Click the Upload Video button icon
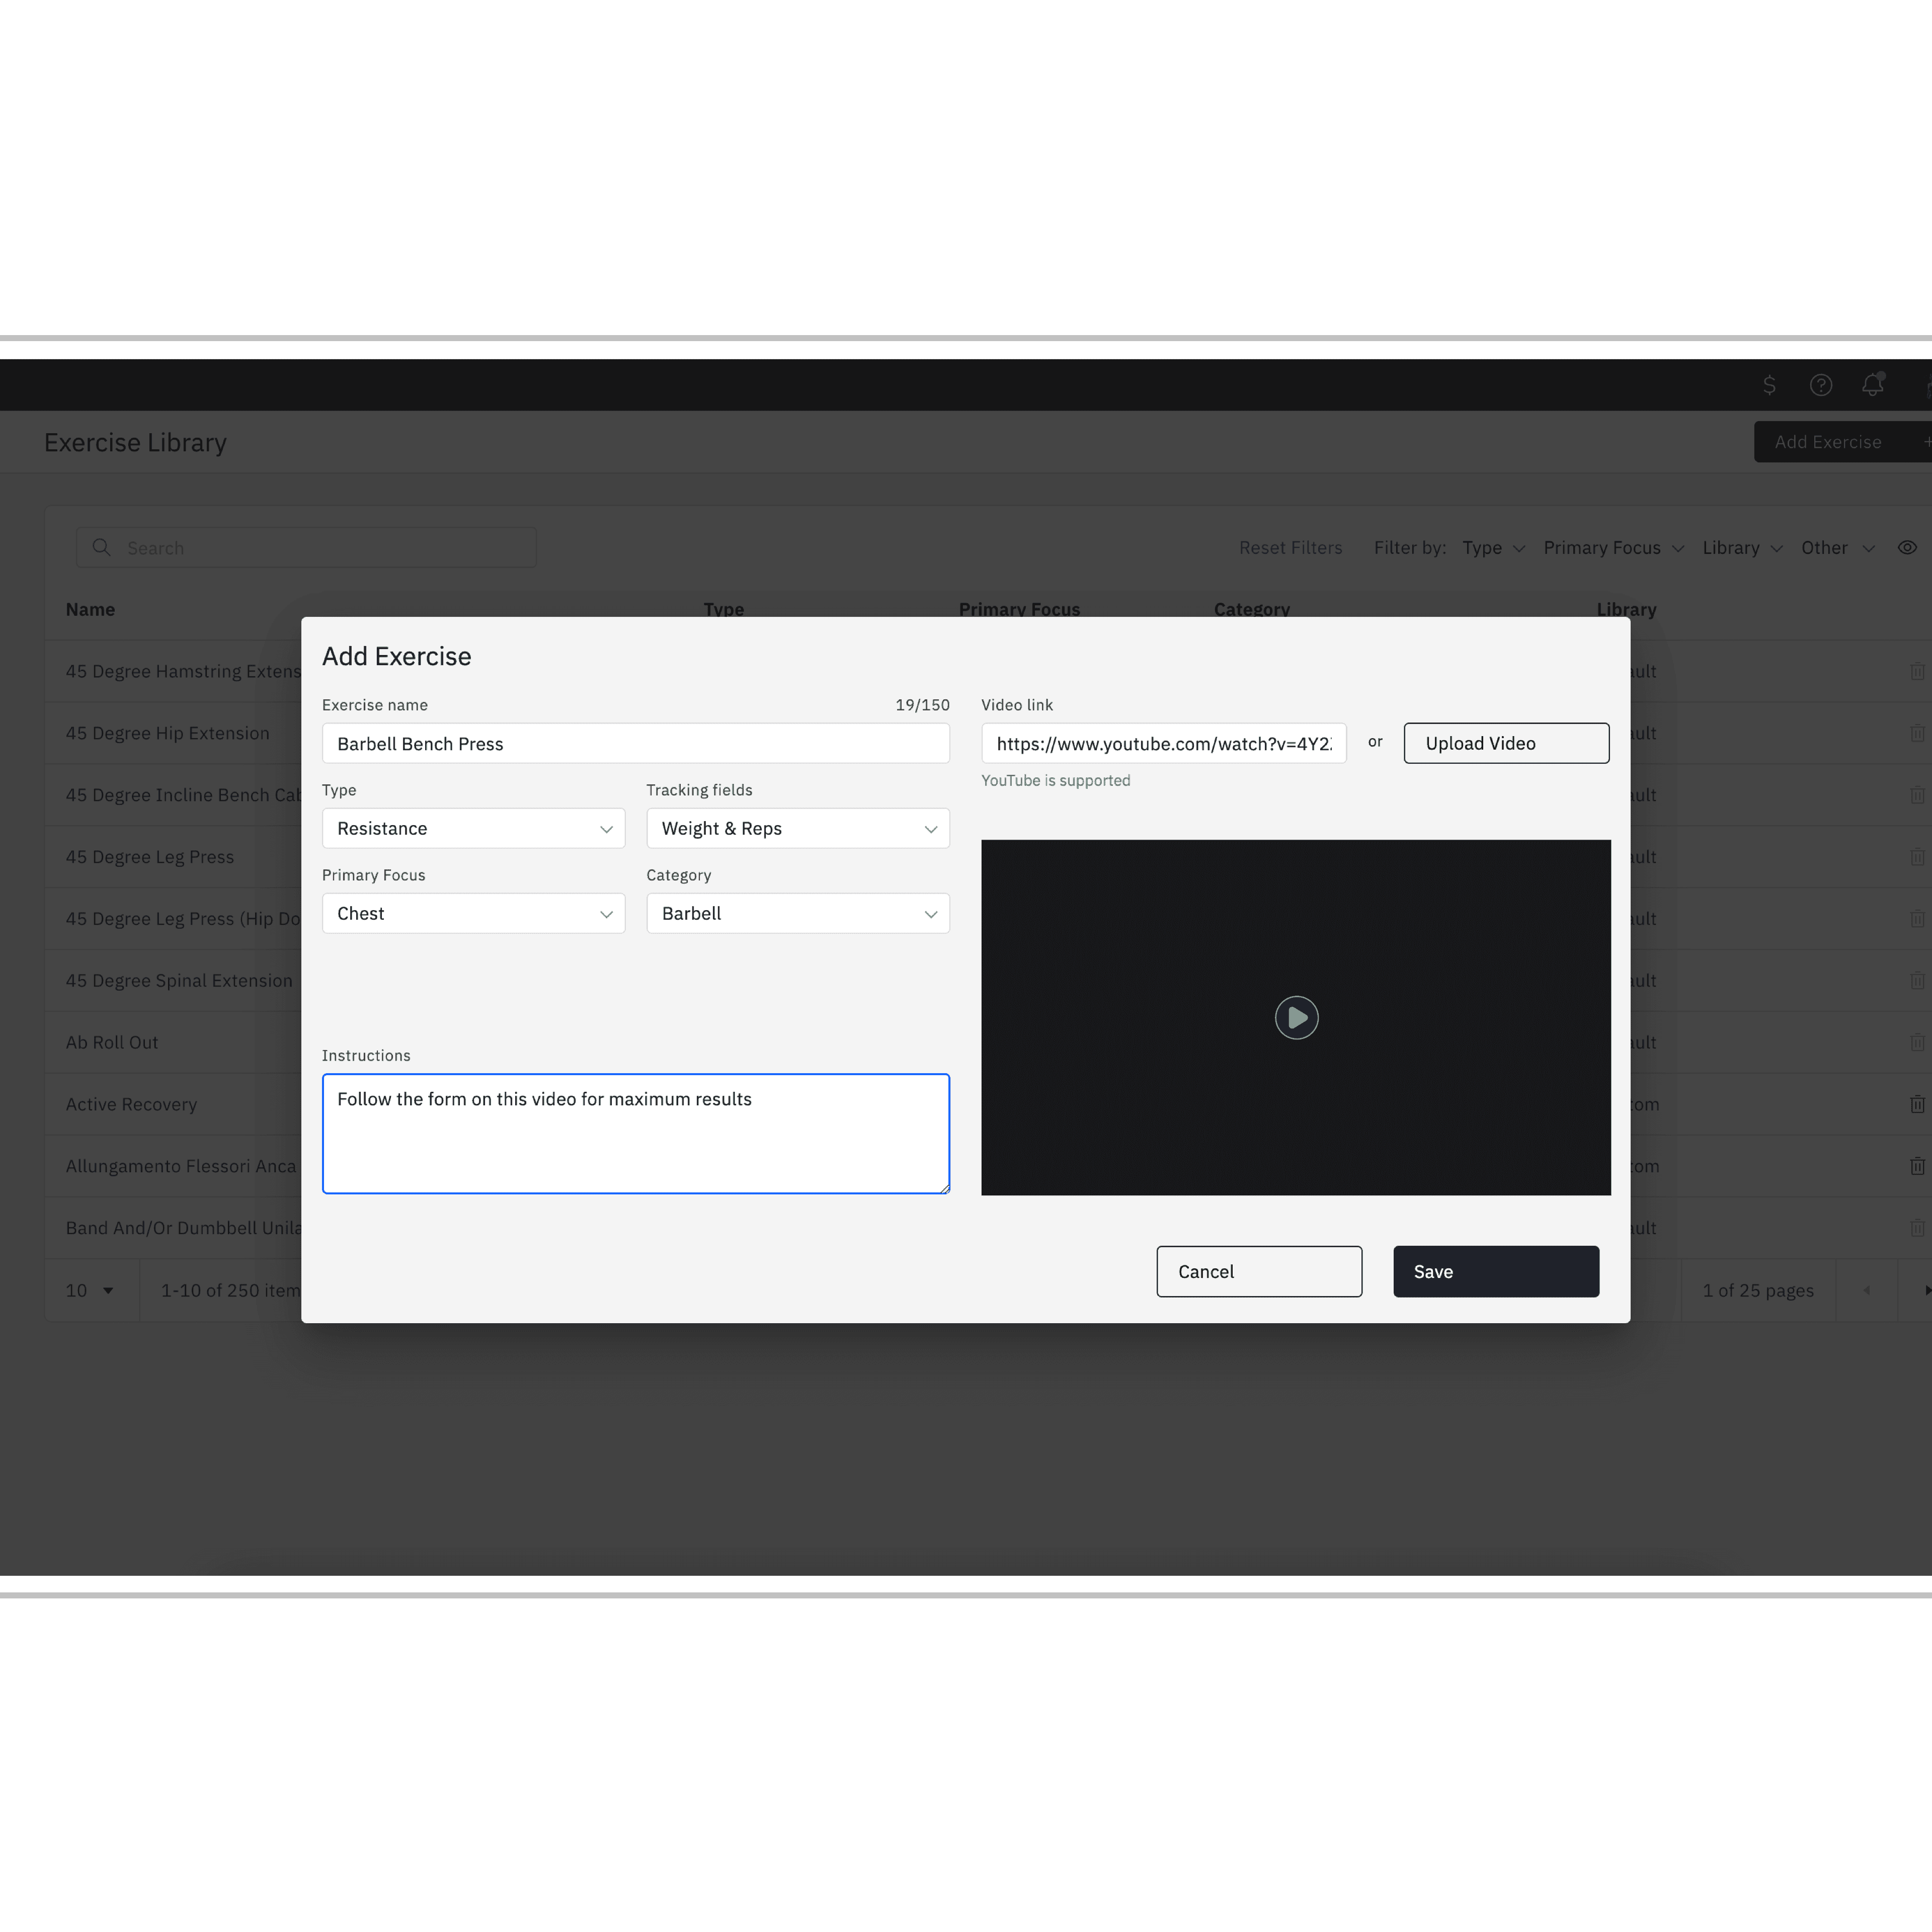 [1506, 741]
